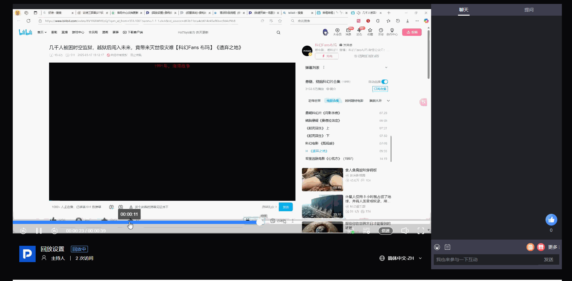This screenshot has width=572, height=281.
Task: Expand more collection tabs chevron
Action: (388, 101)
